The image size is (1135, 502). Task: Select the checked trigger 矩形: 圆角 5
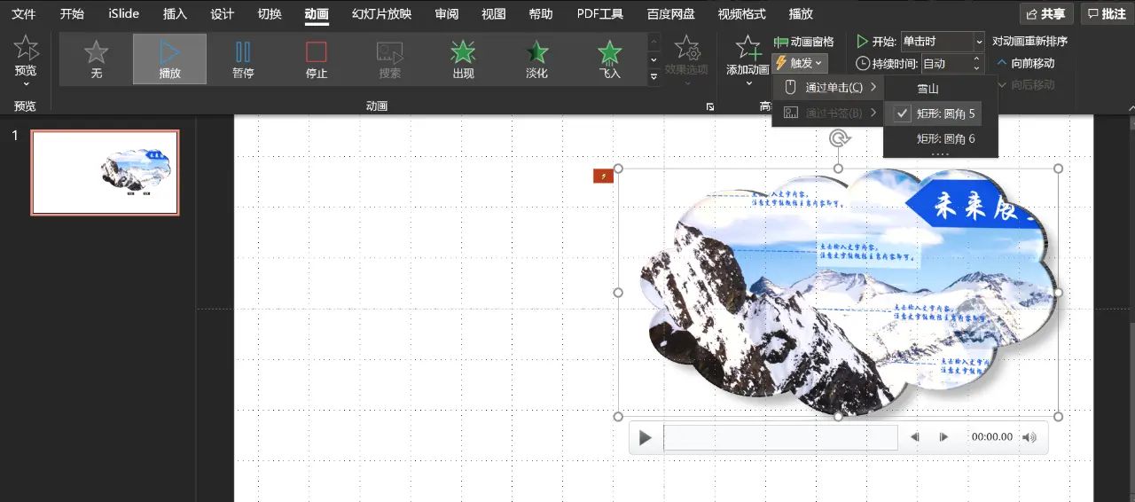click(x=945, y=114)
